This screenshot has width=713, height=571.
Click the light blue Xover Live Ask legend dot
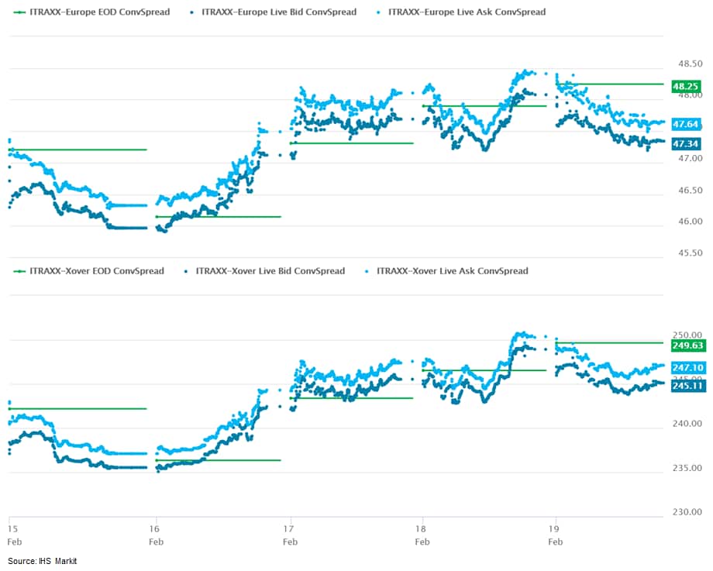click(366, 271)
